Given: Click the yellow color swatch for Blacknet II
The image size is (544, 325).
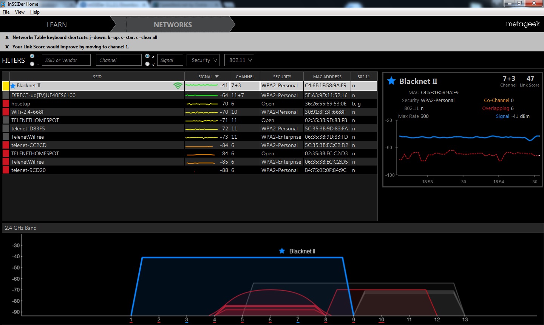Looking at the screenshot, I should [6, 86].
